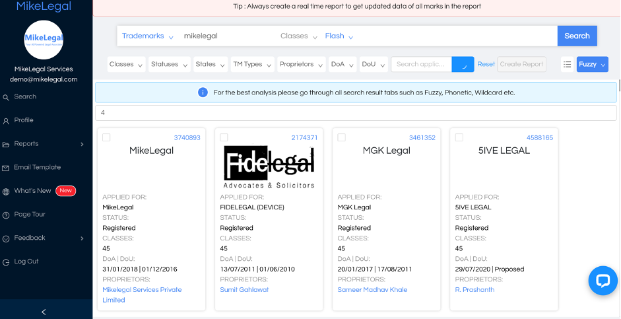This screenshot has width=621, height=319.
Task: Tick the 5IVE LEGAL card checkbox
Action: coord(459,137)
